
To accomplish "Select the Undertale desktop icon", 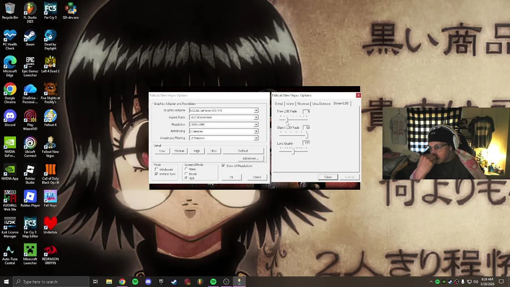I will pos(50,226).
